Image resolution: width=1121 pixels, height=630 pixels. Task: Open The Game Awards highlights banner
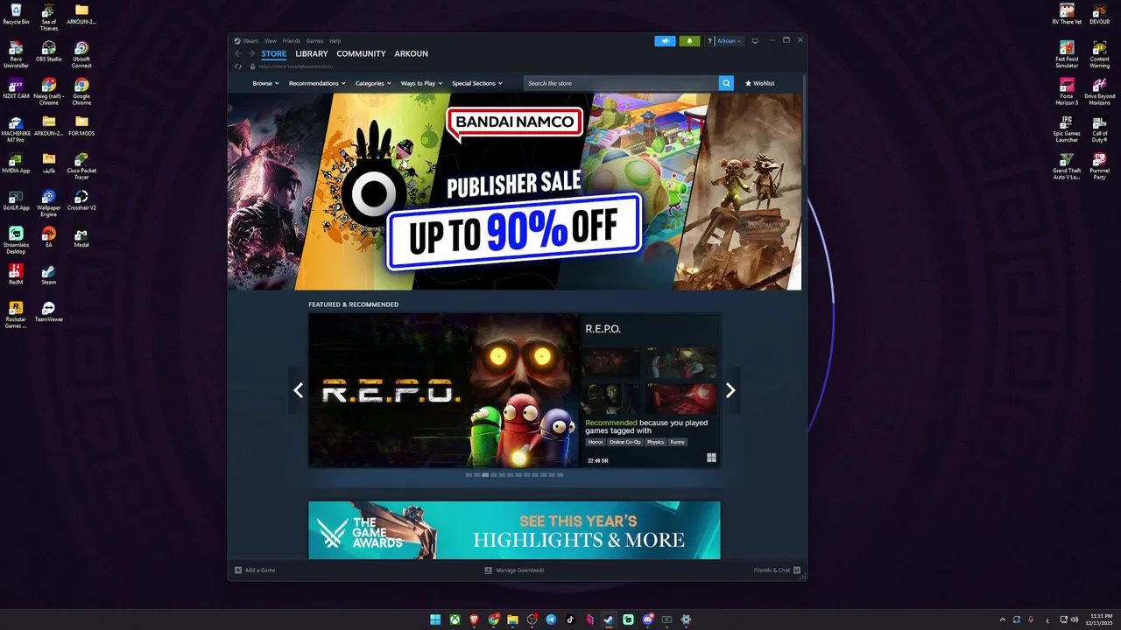click(514, 530)
